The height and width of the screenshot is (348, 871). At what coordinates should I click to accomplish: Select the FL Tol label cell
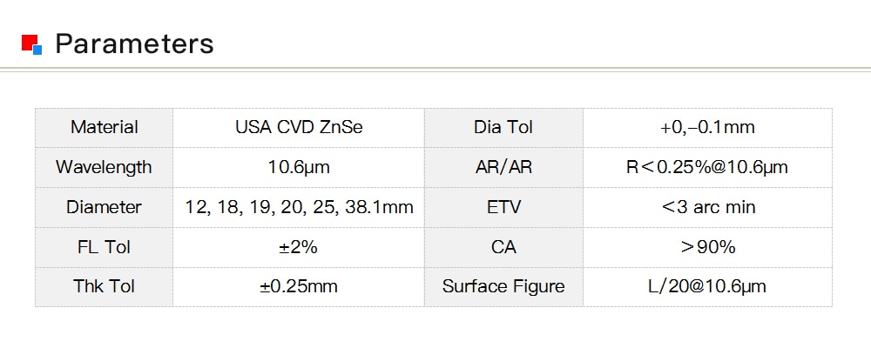point(104,248)
